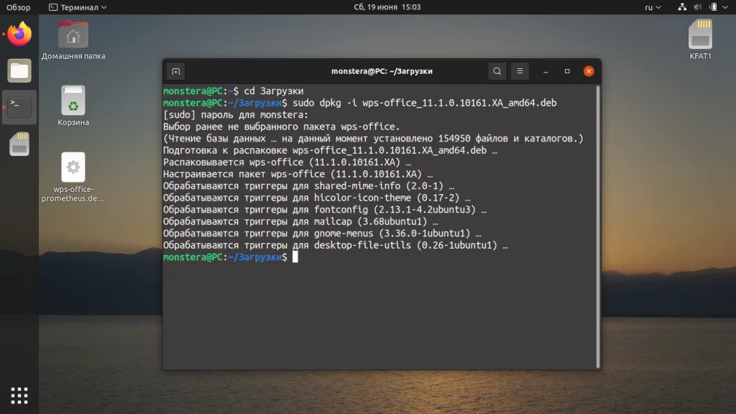
Task: Click the 'Чтение базы данных' output line
Action: tap(373, 139)
